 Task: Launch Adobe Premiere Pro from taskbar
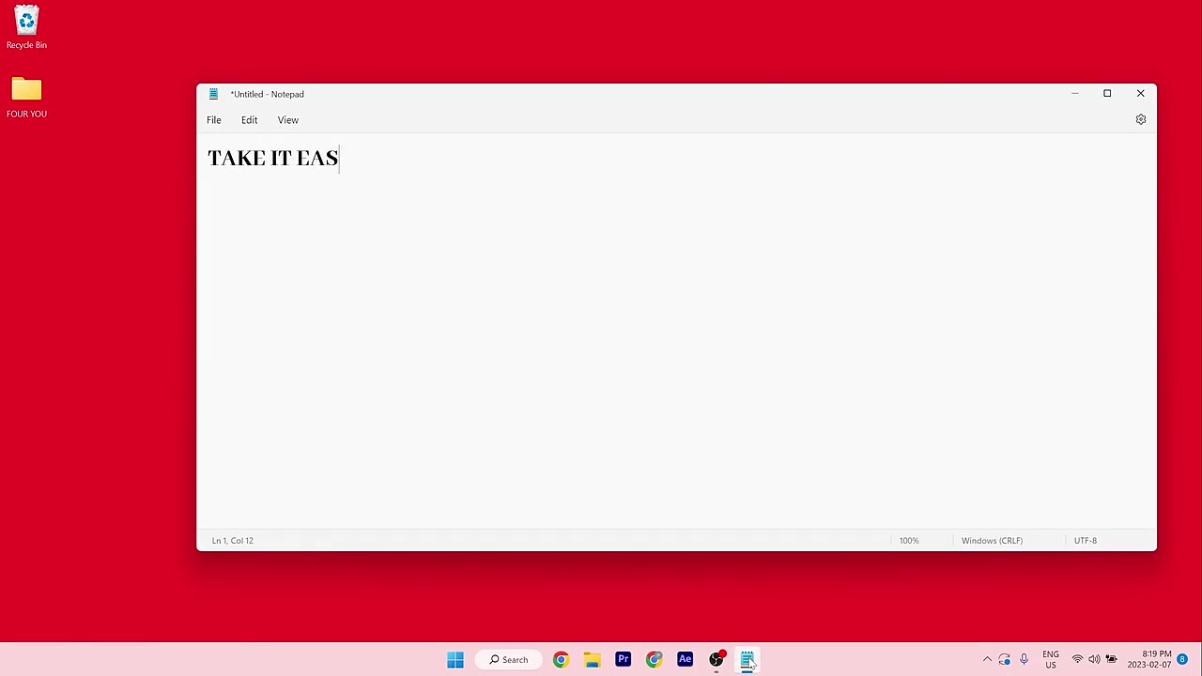tap(623, 659)
